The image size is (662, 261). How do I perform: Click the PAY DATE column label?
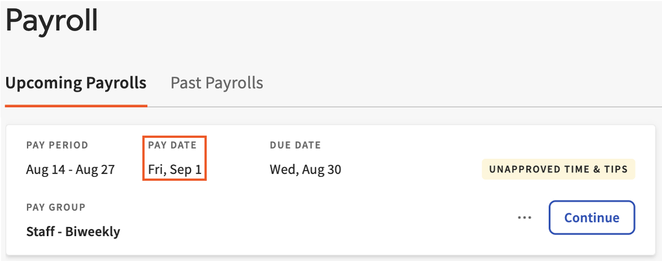[x=172, y=145]
